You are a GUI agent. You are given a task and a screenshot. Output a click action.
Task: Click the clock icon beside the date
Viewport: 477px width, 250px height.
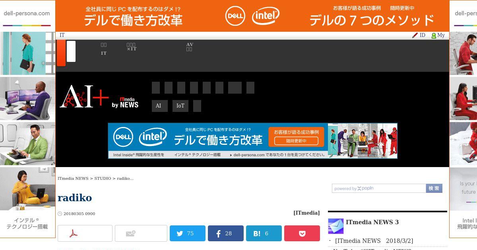pyautogui.click(x=60, y=213)
